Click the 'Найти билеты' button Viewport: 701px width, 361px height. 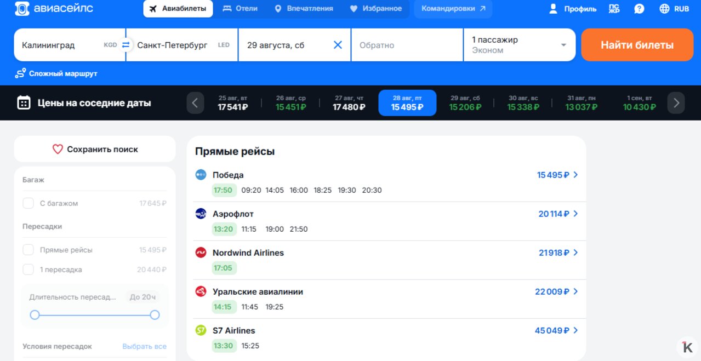(x=637, y=45)
